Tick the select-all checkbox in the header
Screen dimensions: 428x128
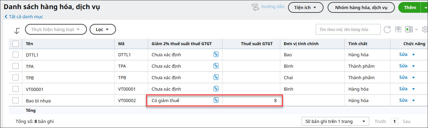coord(16,43)
